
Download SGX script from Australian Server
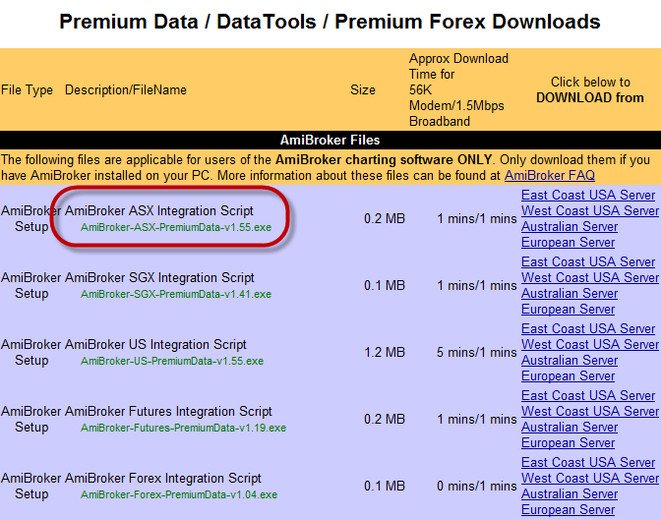click(570, 293)
